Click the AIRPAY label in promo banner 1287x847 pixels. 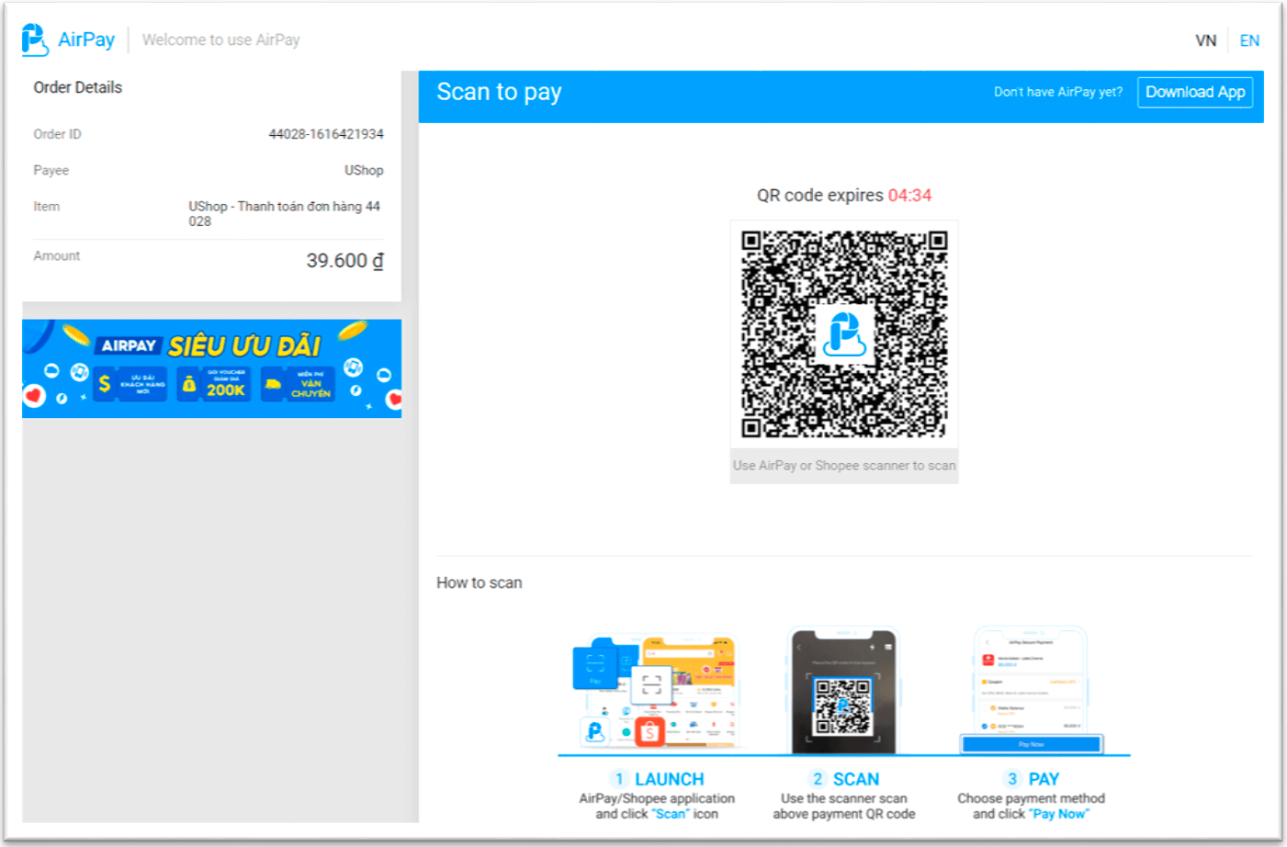[129, 345]
